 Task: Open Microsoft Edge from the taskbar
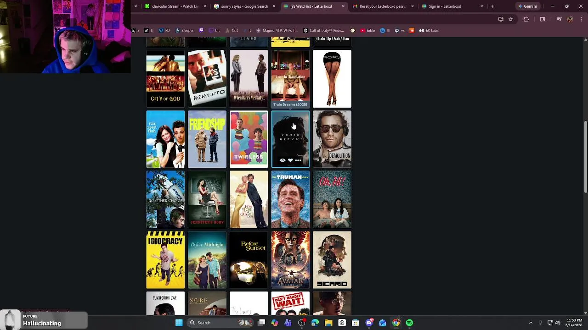pos(315,323)
